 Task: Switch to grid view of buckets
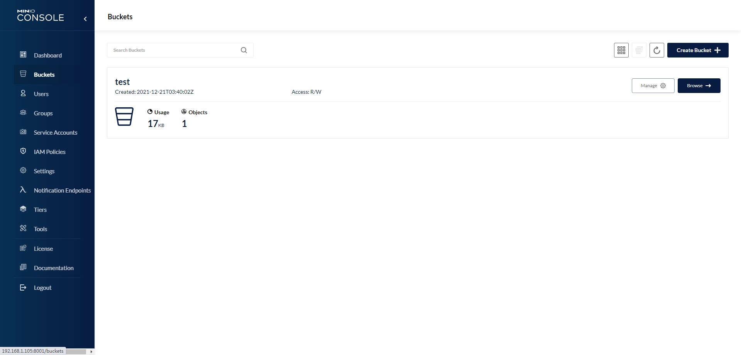(x=621, y=50)
